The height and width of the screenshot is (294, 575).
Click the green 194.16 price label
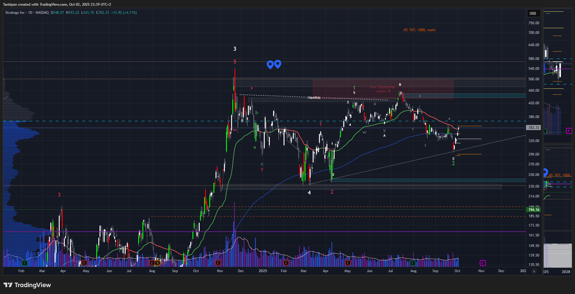[x=533, y=210]
